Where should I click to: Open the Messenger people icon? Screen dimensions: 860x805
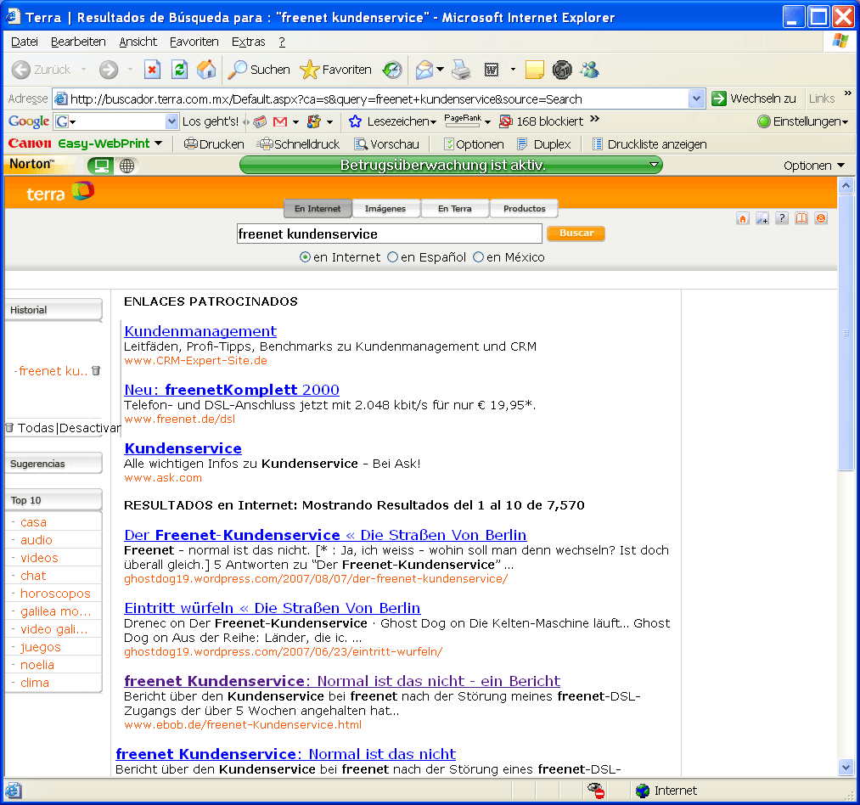(x=589, y=70)
